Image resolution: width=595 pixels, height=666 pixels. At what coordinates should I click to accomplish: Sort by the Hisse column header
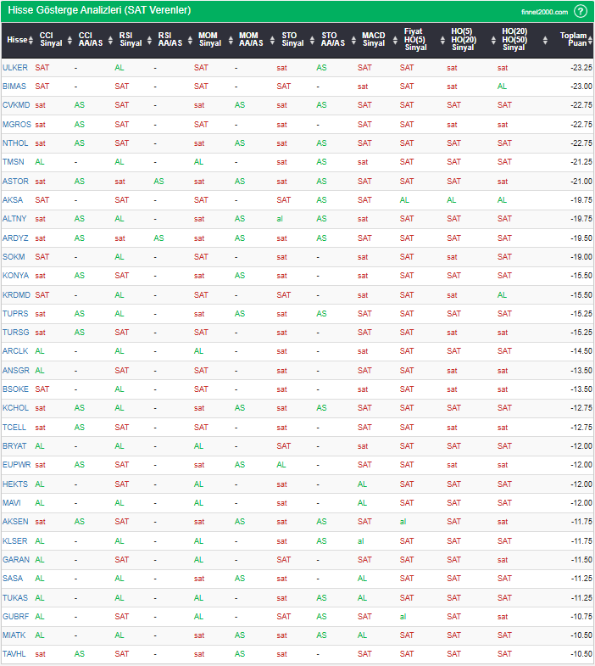(17, 40)
